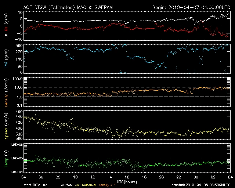Image resolution: width=235 pixels, height=188 pixels.
Task: Click the "Temp (K)" axis label
Action: coord(6,159)
